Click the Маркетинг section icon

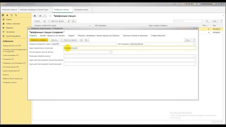click(4, 28)
